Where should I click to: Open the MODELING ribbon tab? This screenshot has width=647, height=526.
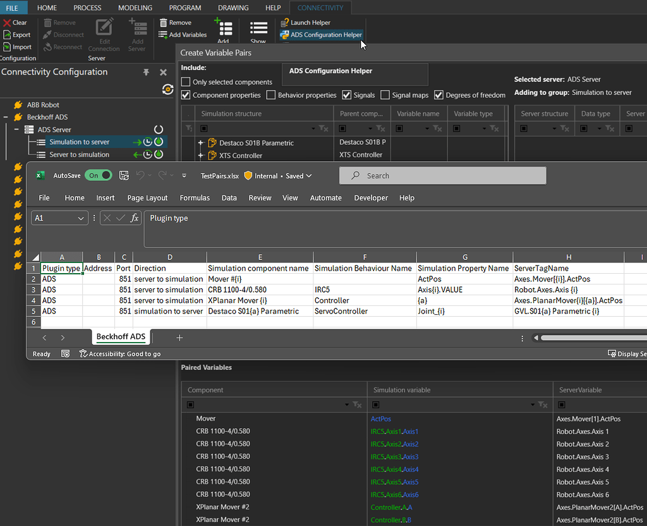pos(135,8)
